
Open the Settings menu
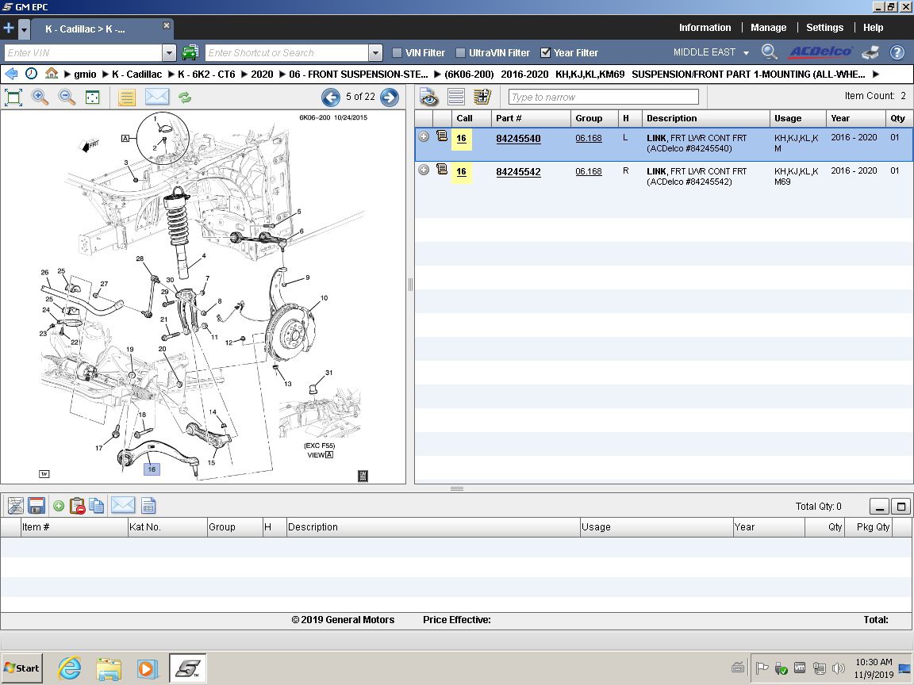(x=824, y=28)
